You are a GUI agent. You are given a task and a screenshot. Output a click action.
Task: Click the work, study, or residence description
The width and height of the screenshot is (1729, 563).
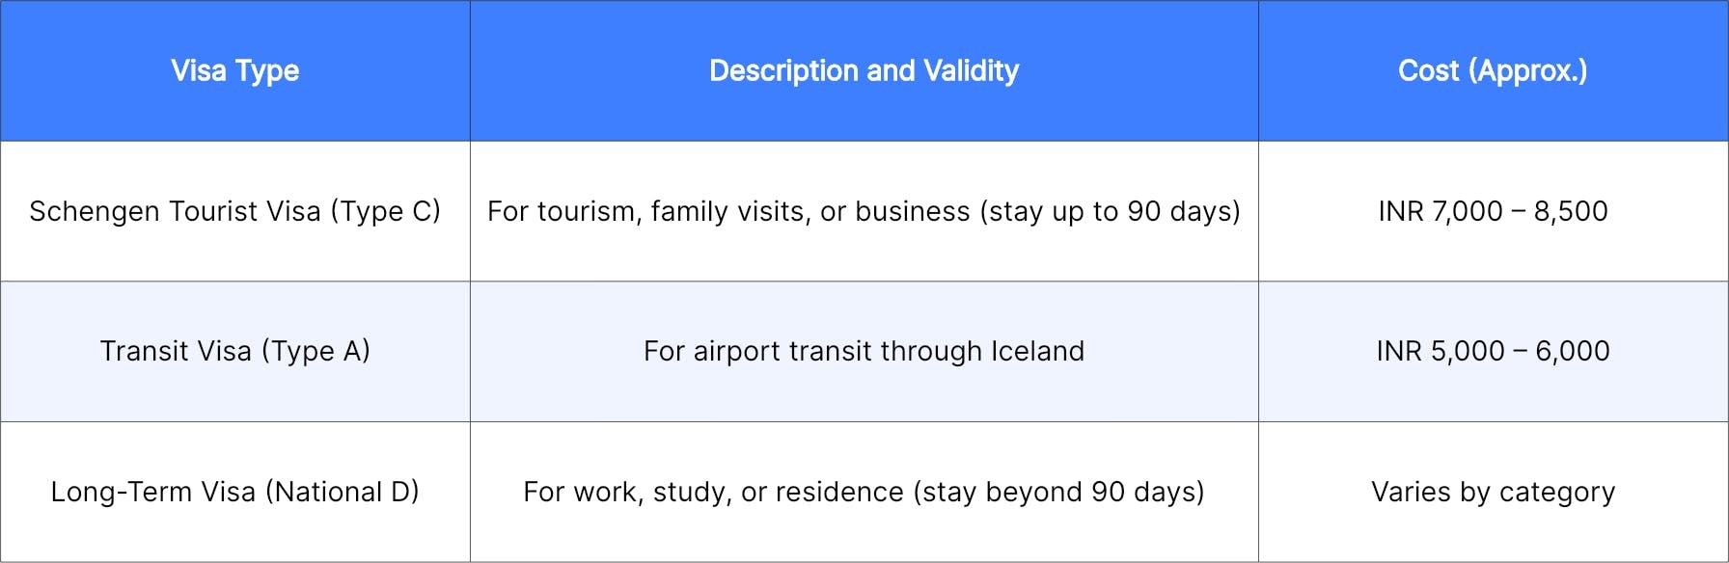(864, 492)
